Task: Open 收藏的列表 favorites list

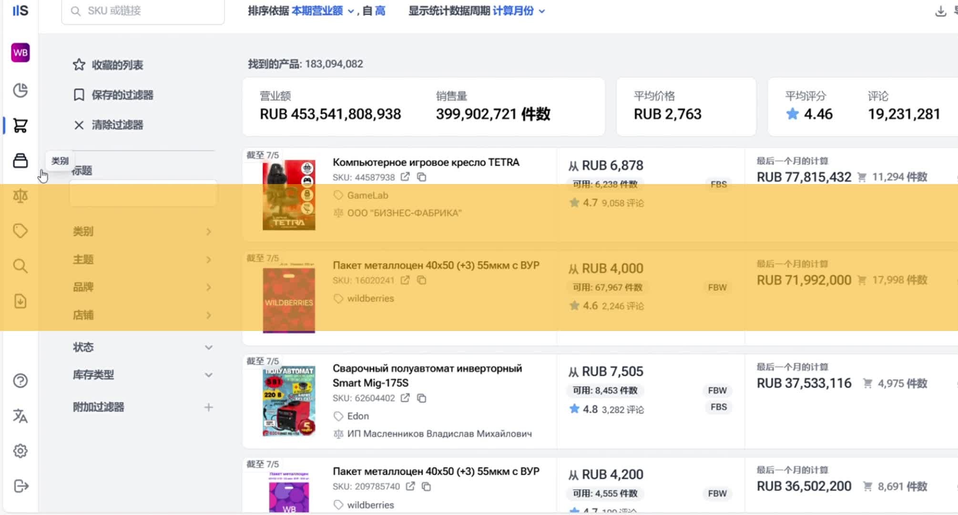Action: click(x=117, y=65)
